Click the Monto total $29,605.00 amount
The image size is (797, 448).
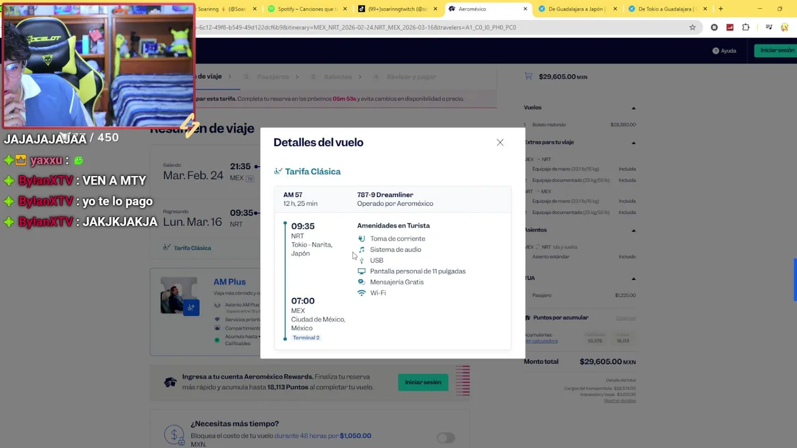pos(608,362)
